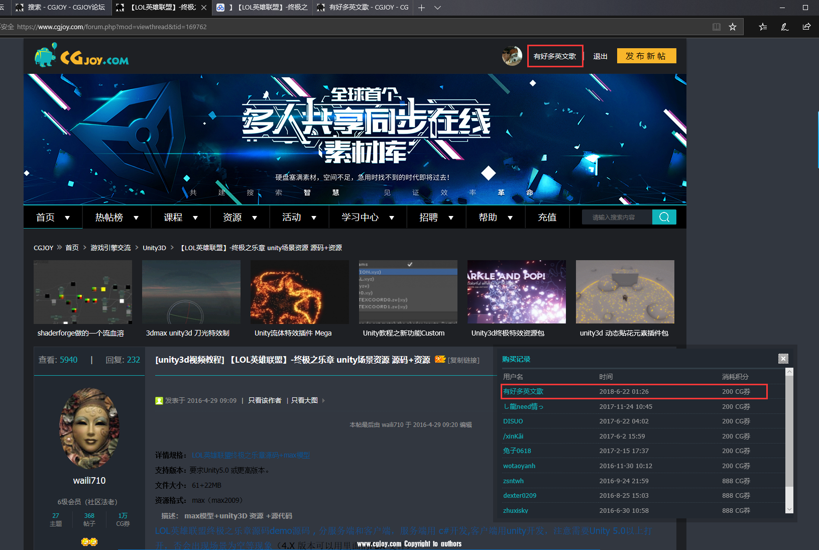
Task: Expand the 学习中心 dropdown arrow
Action: 392,217
